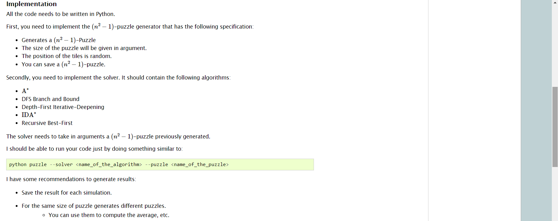Click the bullet 'Save the result for each simulation'
The width and height of the screenshot is (558, 221).
pyautogui.click(x=66, y=192)
